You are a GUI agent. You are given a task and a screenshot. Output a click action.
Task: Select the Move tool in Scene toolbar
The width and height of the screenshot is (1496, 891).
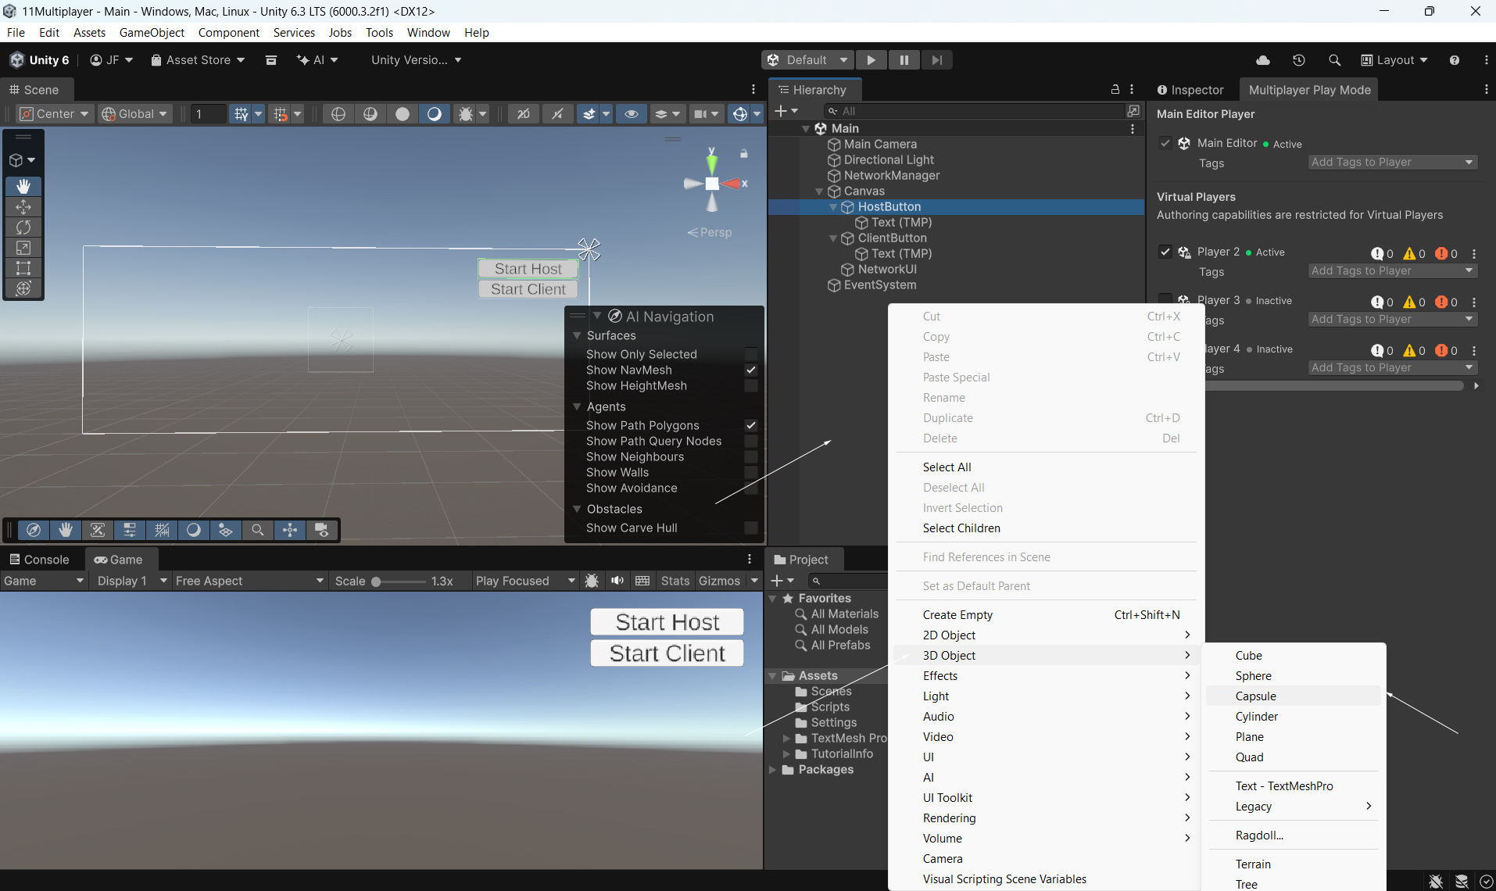(23, 207)
